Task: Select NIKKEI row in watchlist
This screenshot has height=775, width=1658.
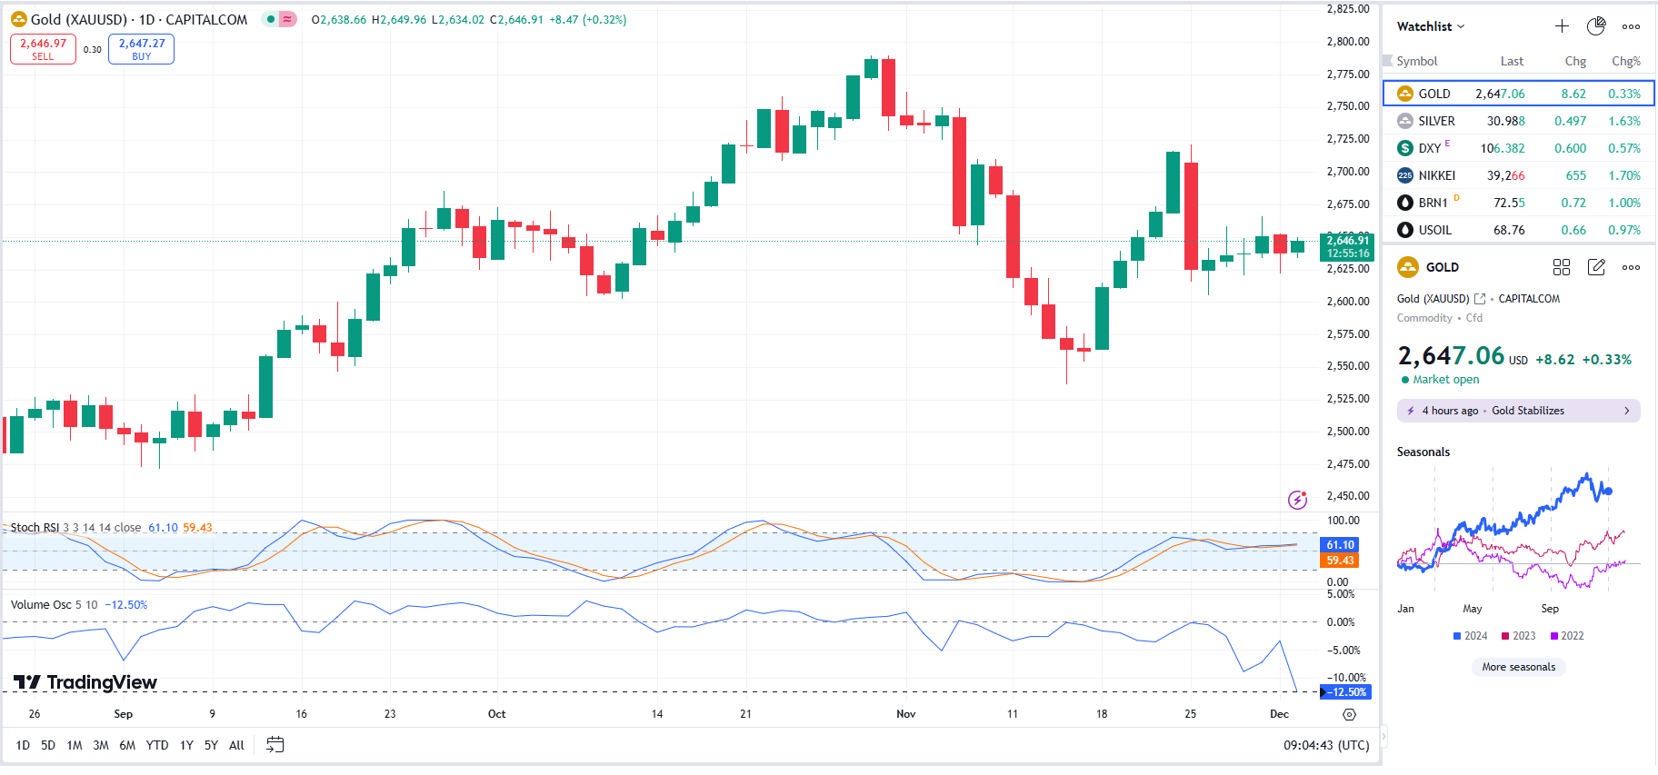Action: [x=1519, y=175]
